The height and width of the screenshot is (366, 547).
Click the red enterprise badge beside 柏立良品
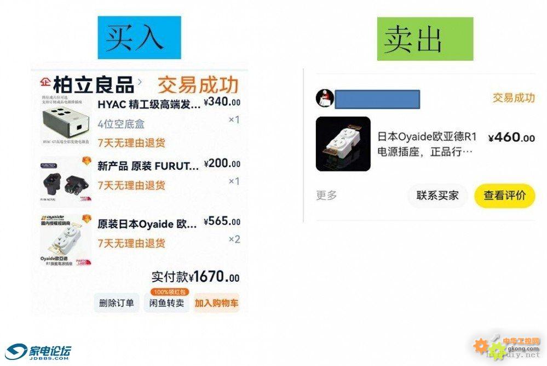(45, 82)
